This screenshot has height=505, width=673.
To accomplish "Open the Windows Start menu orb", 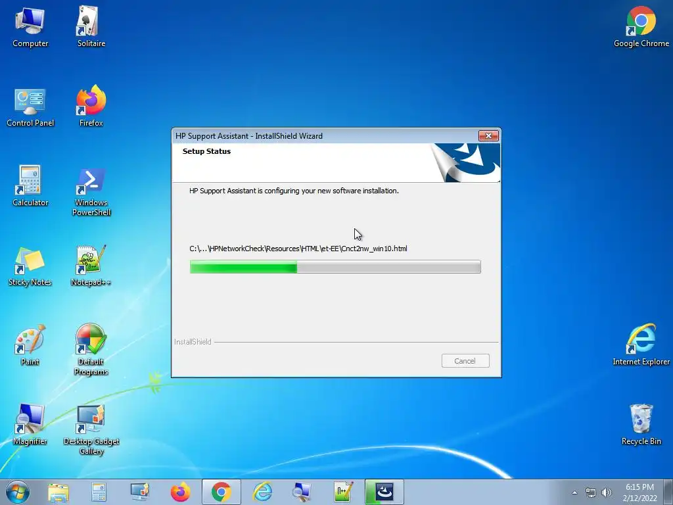I will [18, 492].
